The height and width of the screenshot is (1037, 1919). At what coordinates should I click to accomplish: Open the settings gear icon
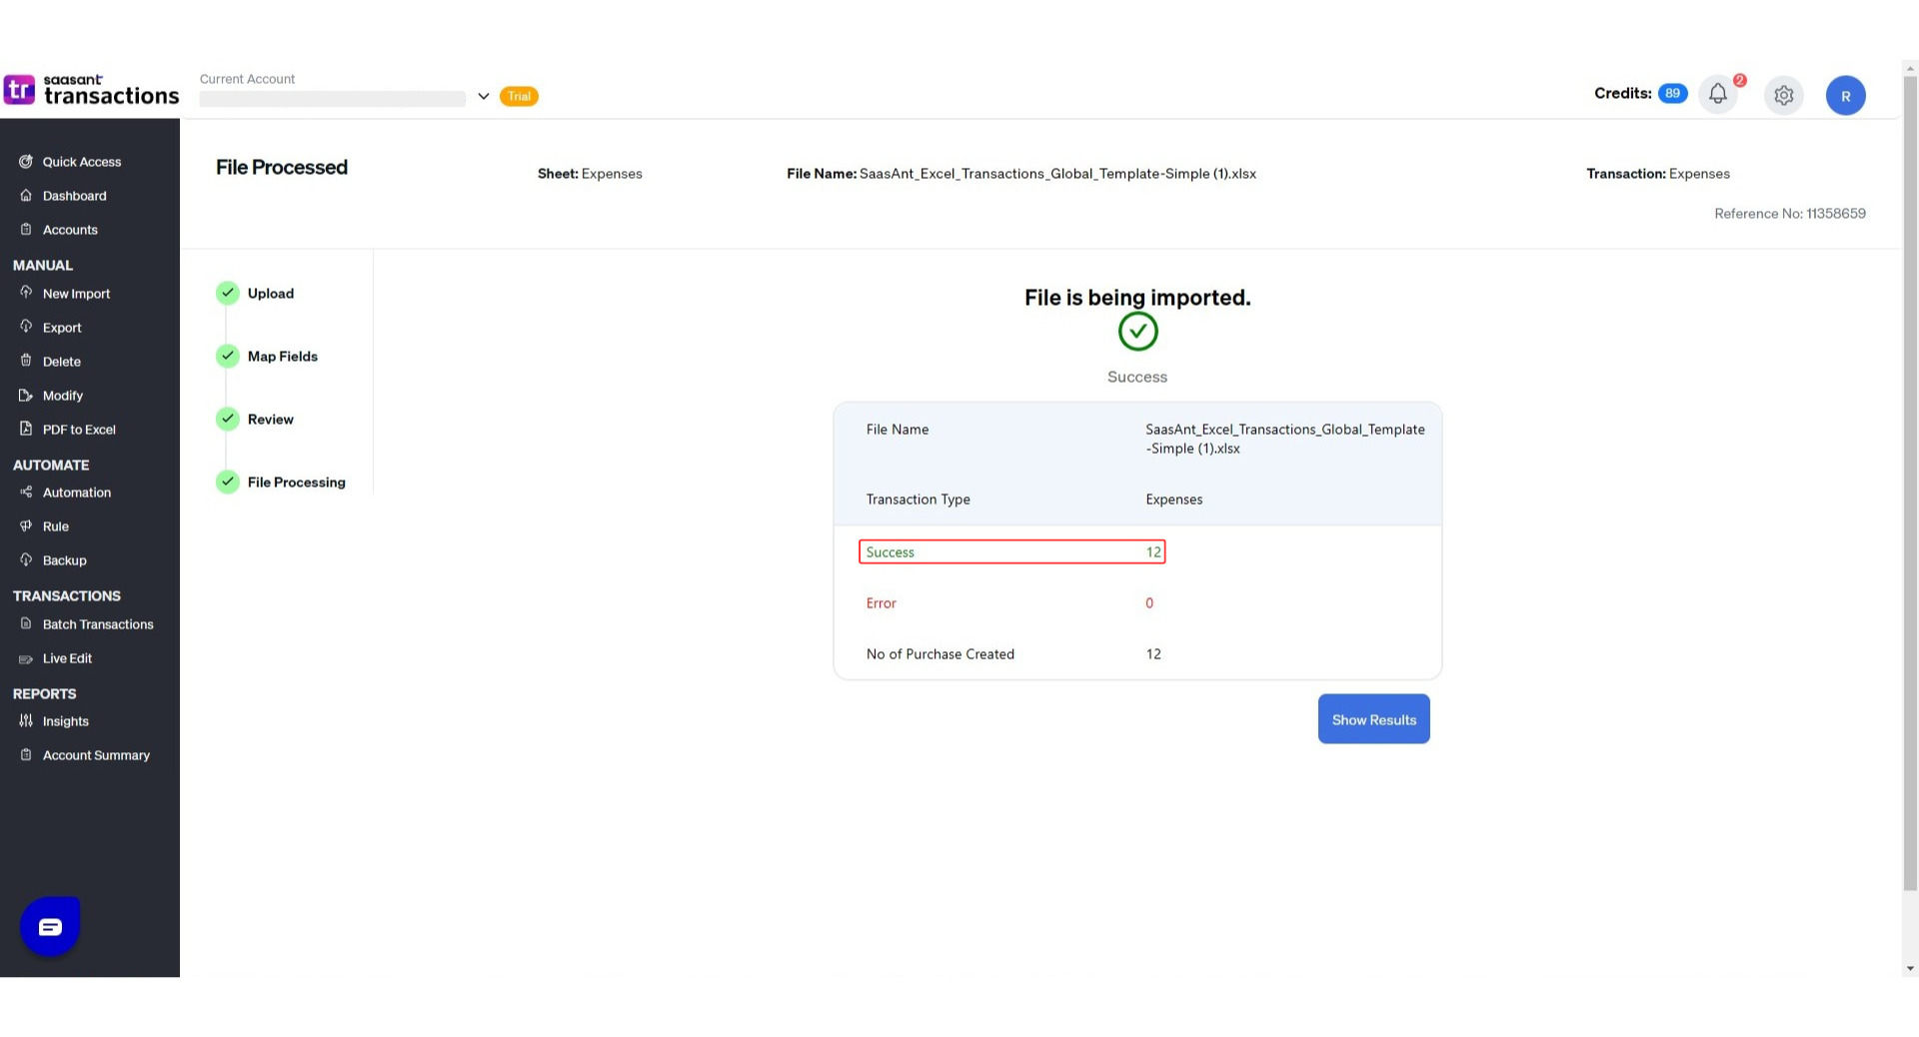[x=1783, y=96]
